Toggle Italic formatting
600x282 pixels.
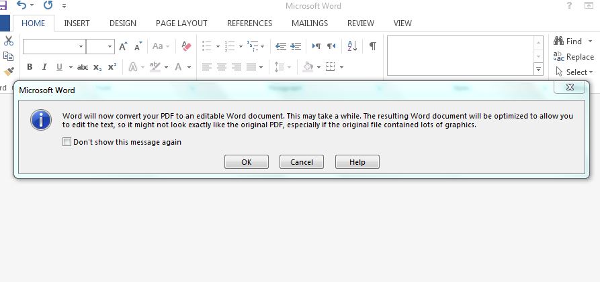[x=44, y=67]
